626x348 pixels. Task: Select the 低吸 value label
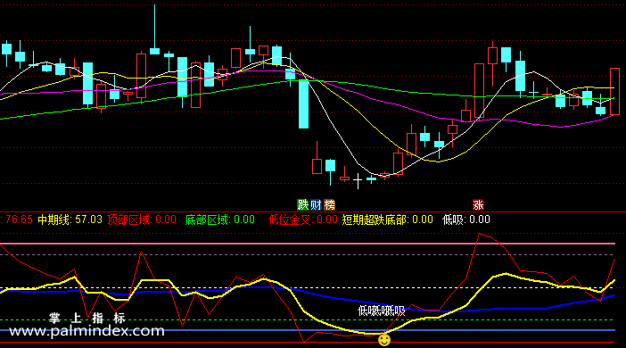click(x=465, y=220)
